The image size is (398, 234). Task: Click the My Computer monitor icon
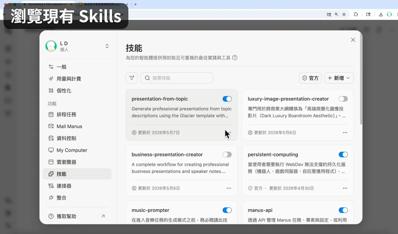click(x=51, y=150)
